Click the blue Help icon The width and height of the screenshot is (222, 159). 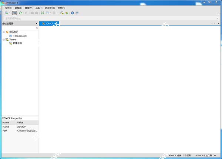[72, 13]
